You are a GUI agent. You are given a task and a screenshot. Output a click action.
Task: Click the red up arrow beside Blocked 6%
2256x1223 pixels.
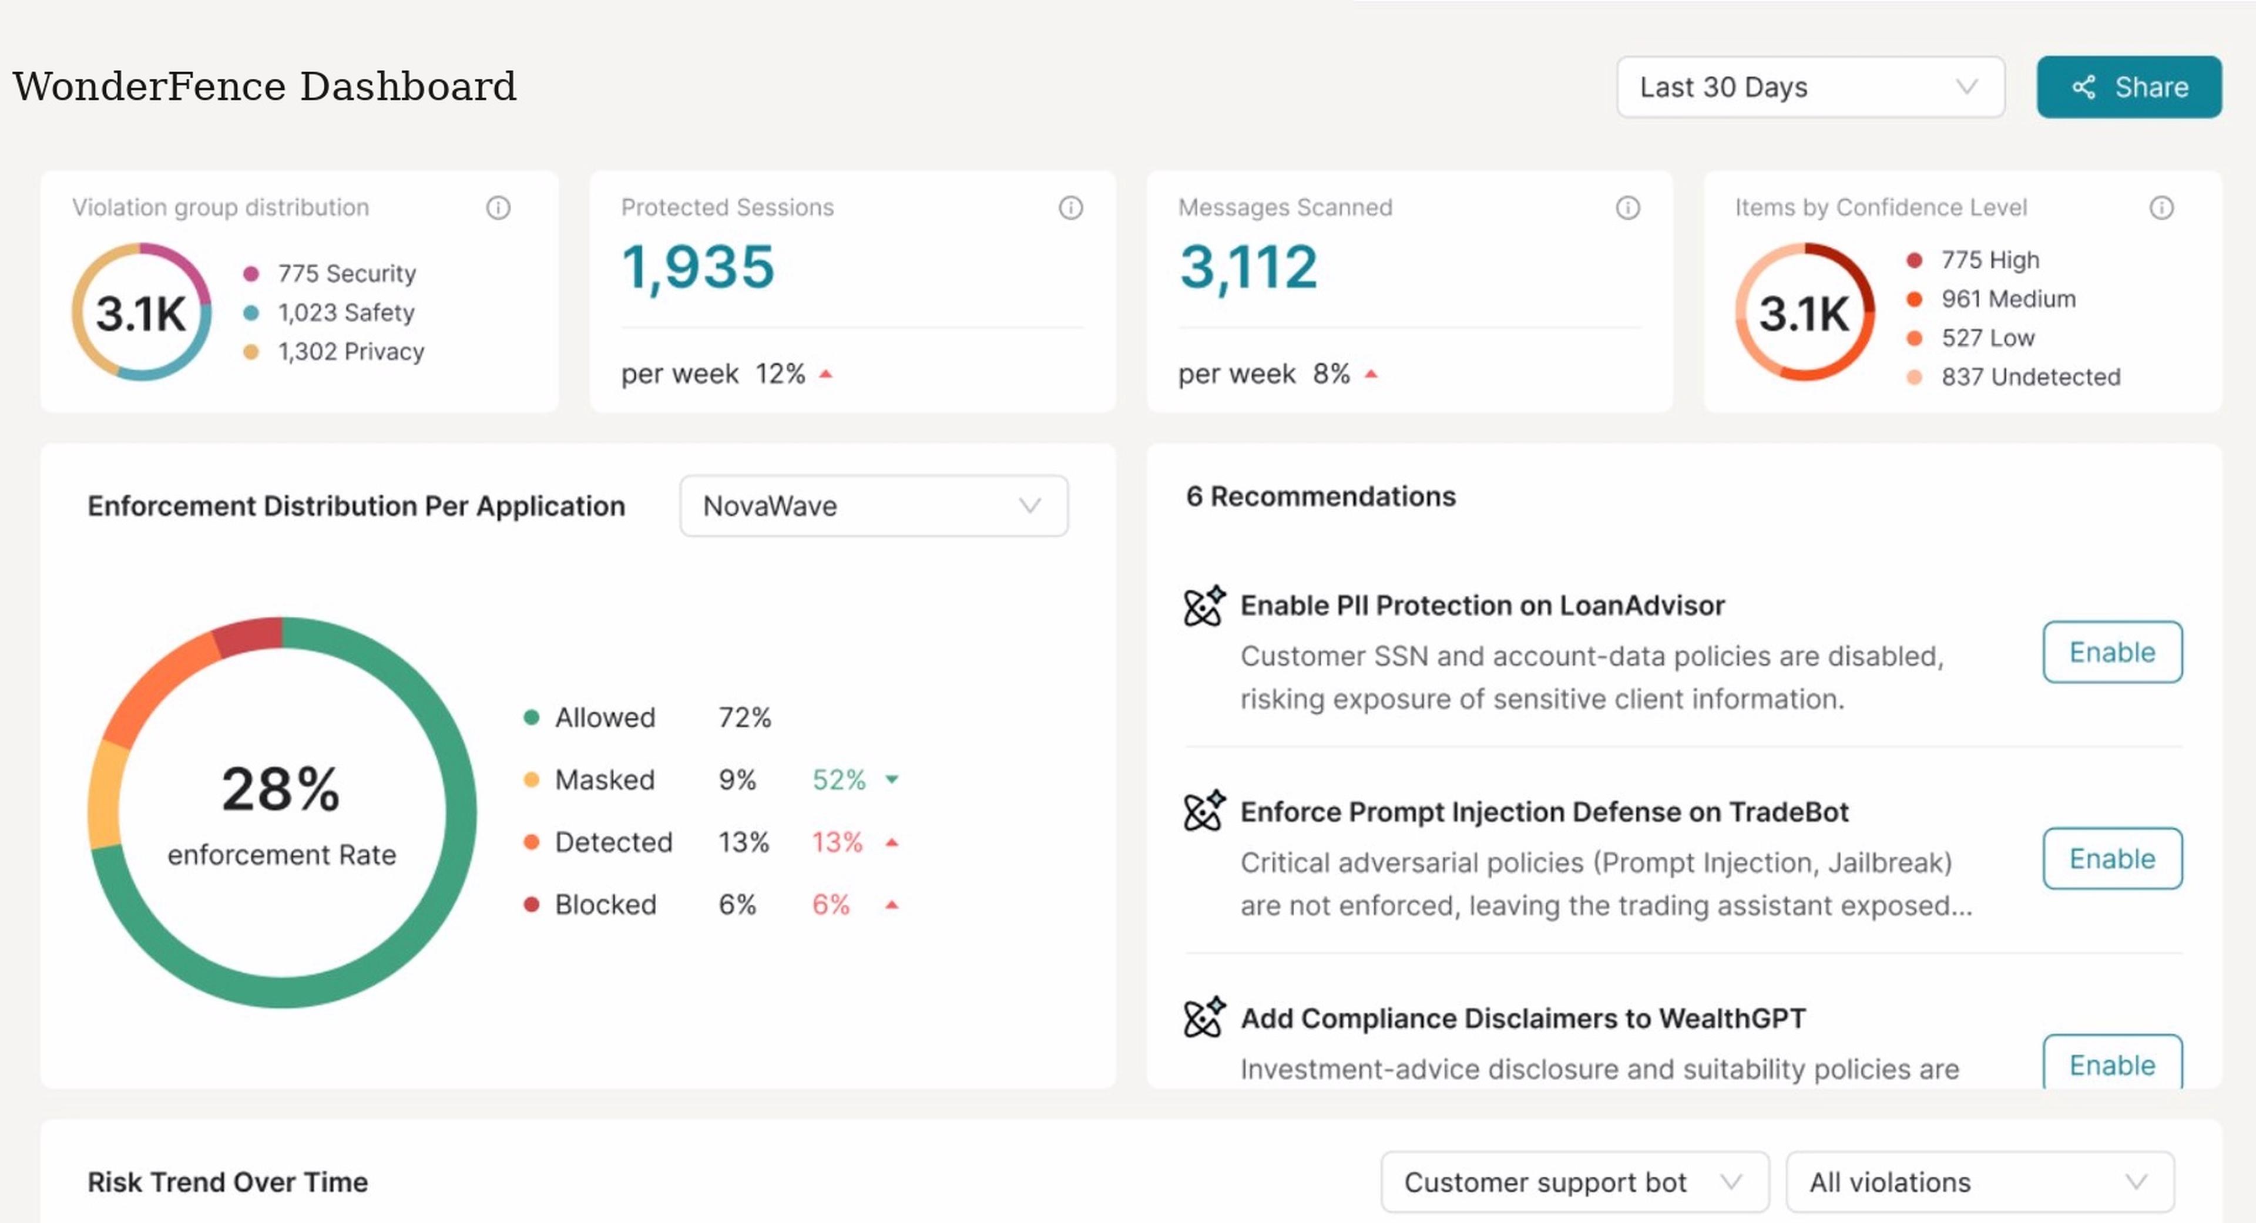(892, 905)
